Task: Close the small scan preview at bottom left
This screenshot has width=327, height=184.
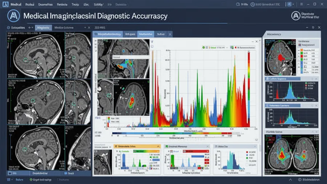Action: click(x=110, y=147)
